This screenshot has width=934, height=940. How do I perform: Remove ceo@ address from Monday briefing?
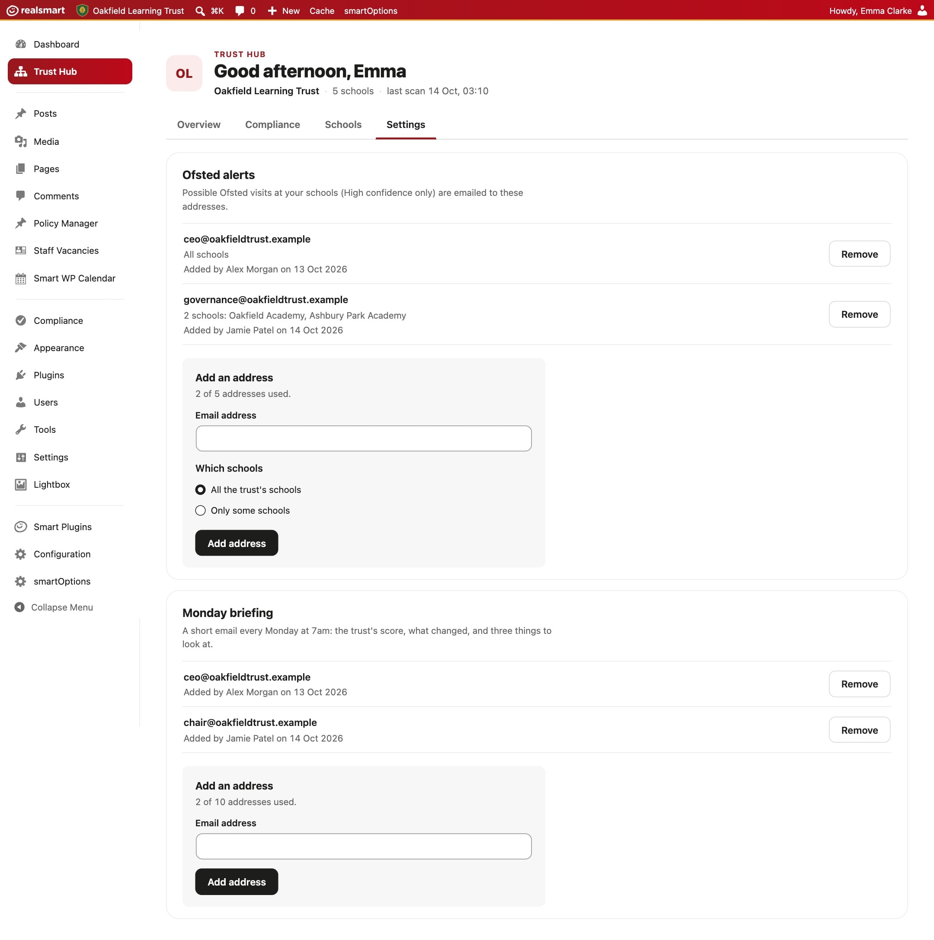pyautogui.click(x=859, y=684)
